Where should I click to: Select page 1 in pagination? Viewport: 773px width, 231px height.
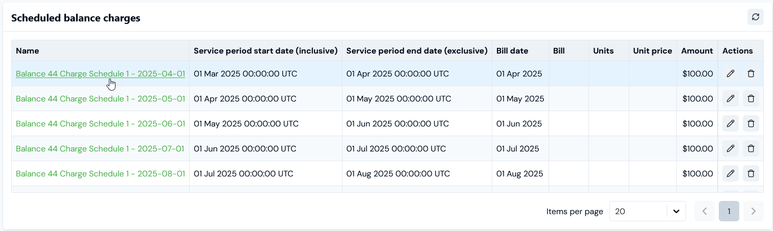pyautogui.click(x=729, y=211)
